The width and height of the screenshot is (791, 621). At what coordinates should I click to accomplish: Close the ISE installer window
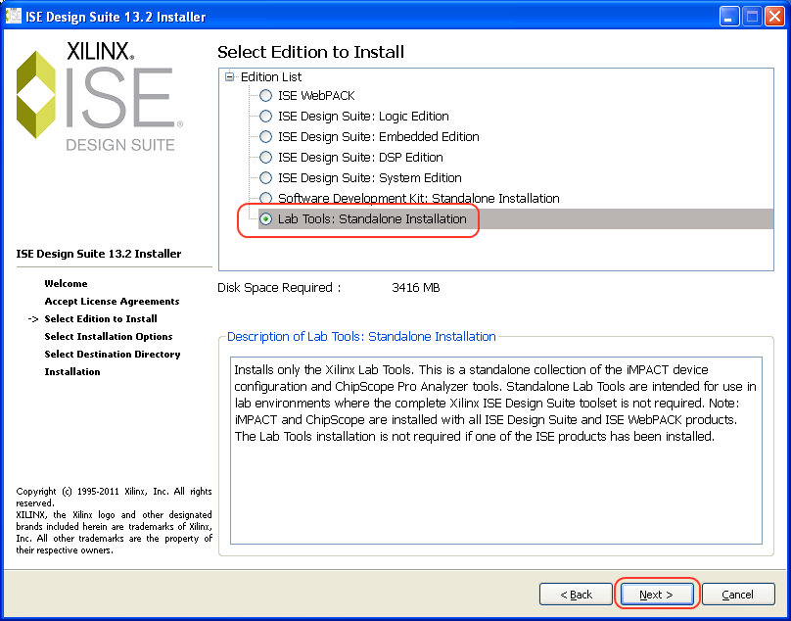(773, 17)
